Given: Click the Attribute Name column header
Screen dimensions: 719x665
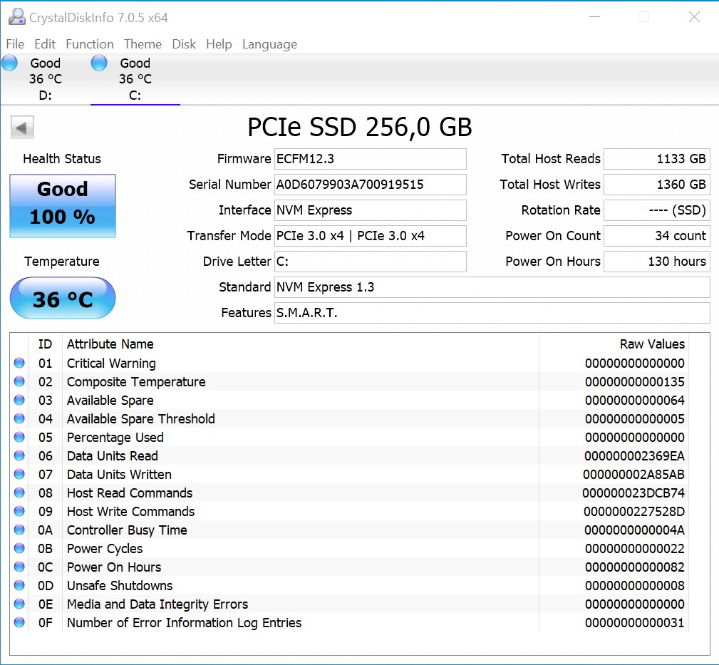Looking at the screenshot, I should pos(110,344).
